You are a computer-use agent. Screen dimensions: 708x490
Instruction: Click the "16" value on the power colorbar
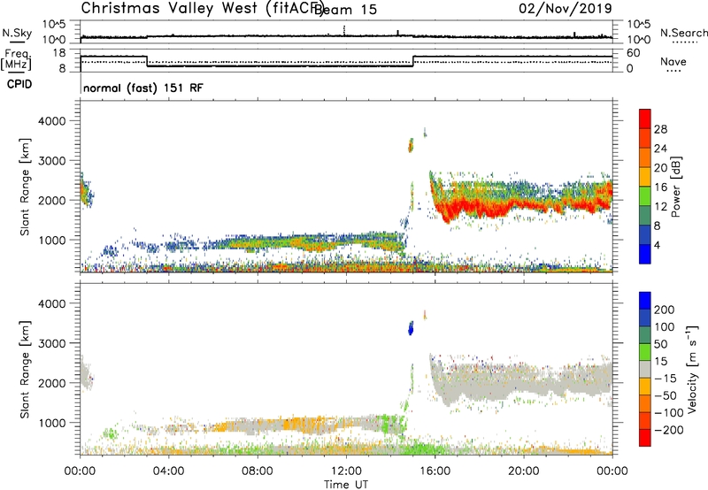coord(660,188)
